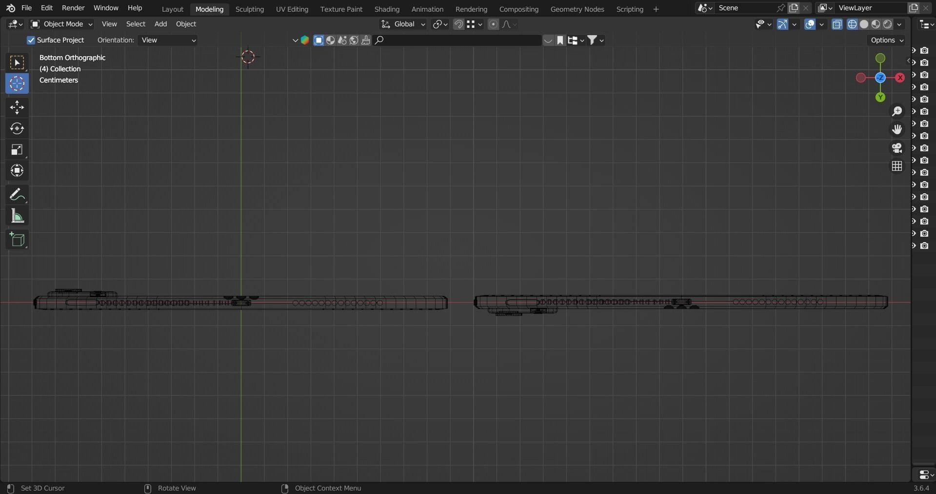This screenshot has height=494, width=936.
Task: Click the brush filter icon
Action: coord(366,41)
